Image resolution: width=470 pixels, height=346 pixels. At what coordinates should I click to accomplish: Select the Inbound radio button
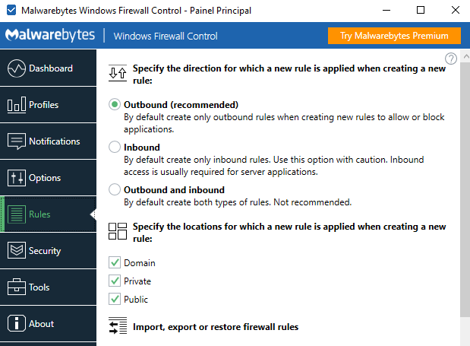pyautogui.click(x=115, y=147)
